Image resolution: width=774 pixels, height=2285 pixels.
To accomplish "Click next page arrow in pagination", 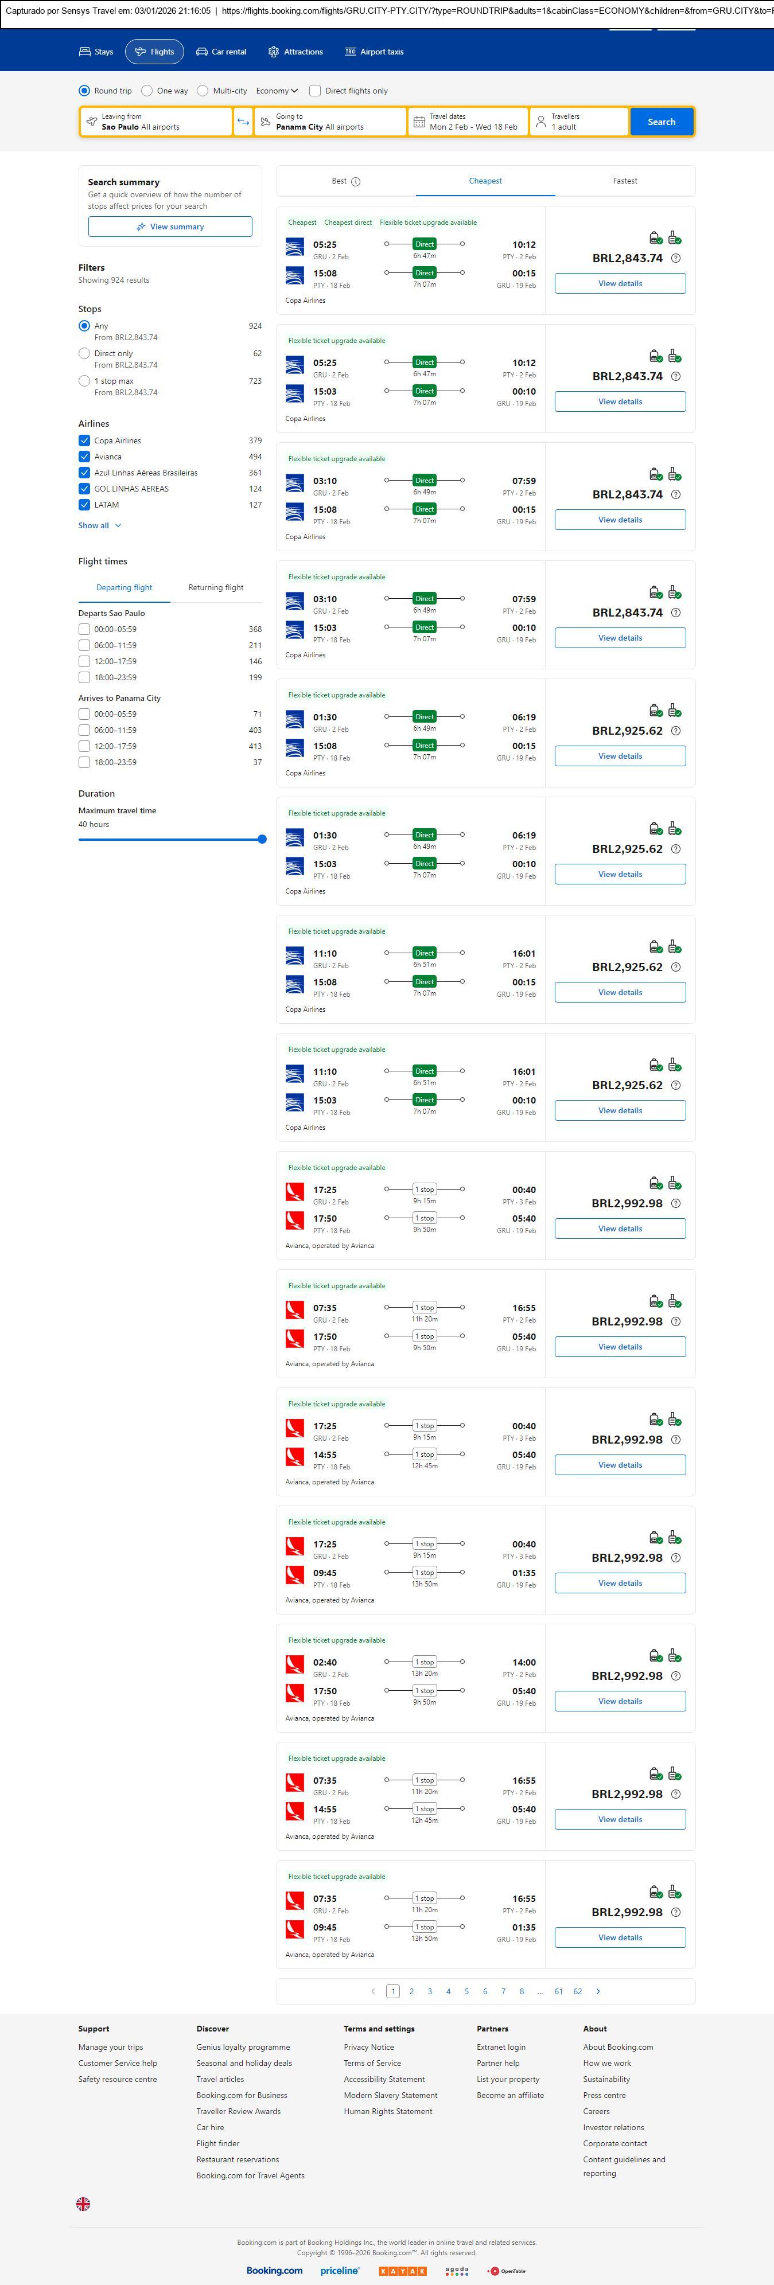I will point(598,1991).
